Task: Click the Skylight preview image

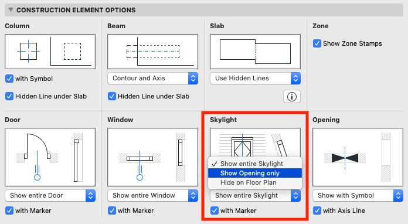Action: click(255, 142)
